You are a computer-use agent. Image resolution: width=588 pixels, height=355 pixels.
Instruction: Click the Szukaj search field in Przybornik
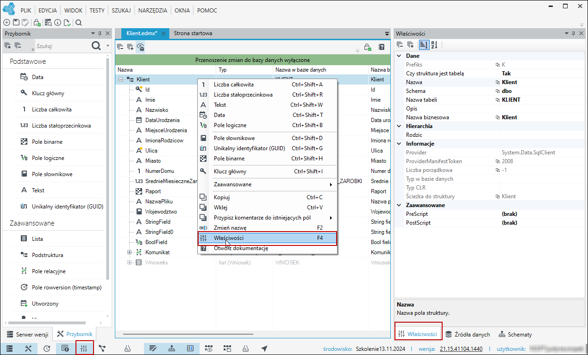coord(62,46)
